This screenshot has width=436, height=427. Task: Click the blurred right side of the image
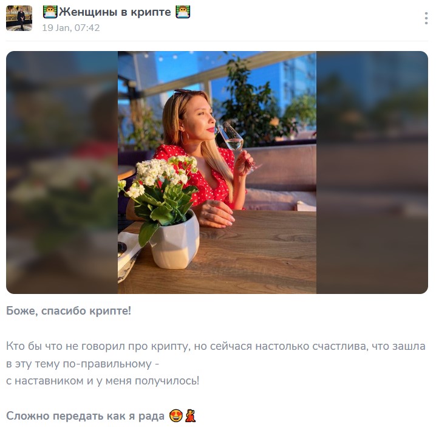coord(372,172)
